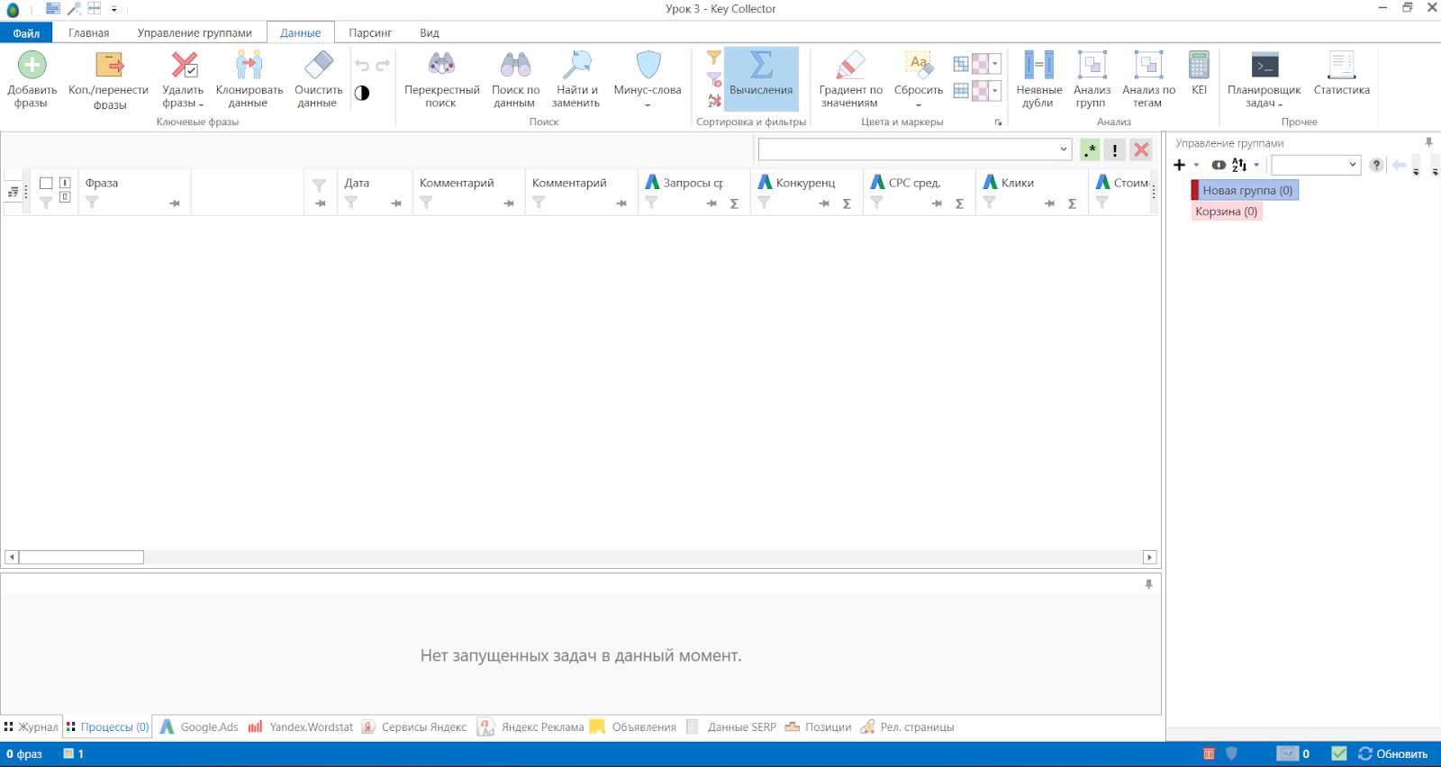The image size is (1441, 767).
Task: Open the Позиции tab
Action: [818, 727]
